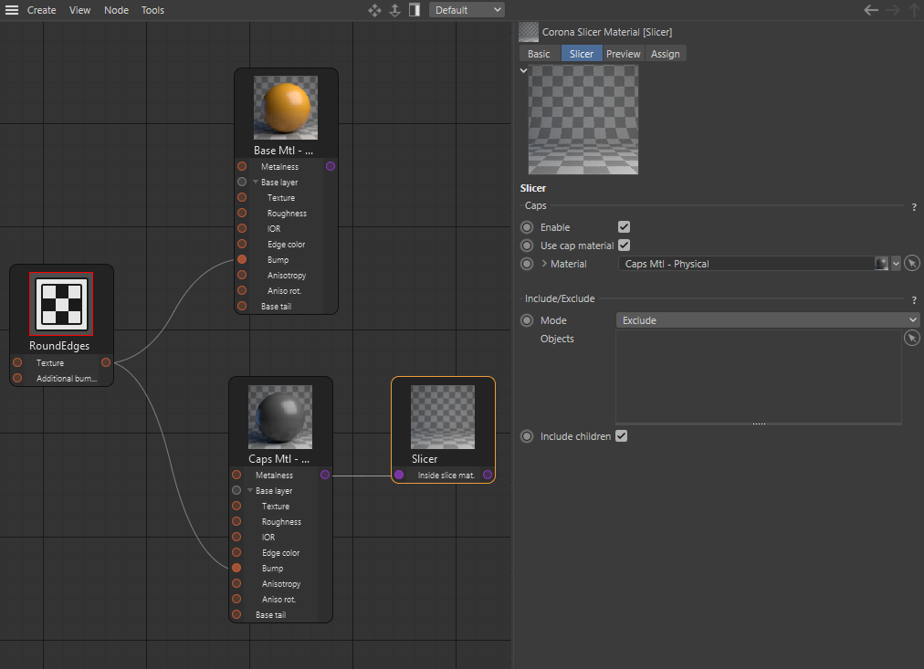Click the Corona Slicer Material header icon
The width and height of the screenshot is (924, 669).
pos(529,32)
